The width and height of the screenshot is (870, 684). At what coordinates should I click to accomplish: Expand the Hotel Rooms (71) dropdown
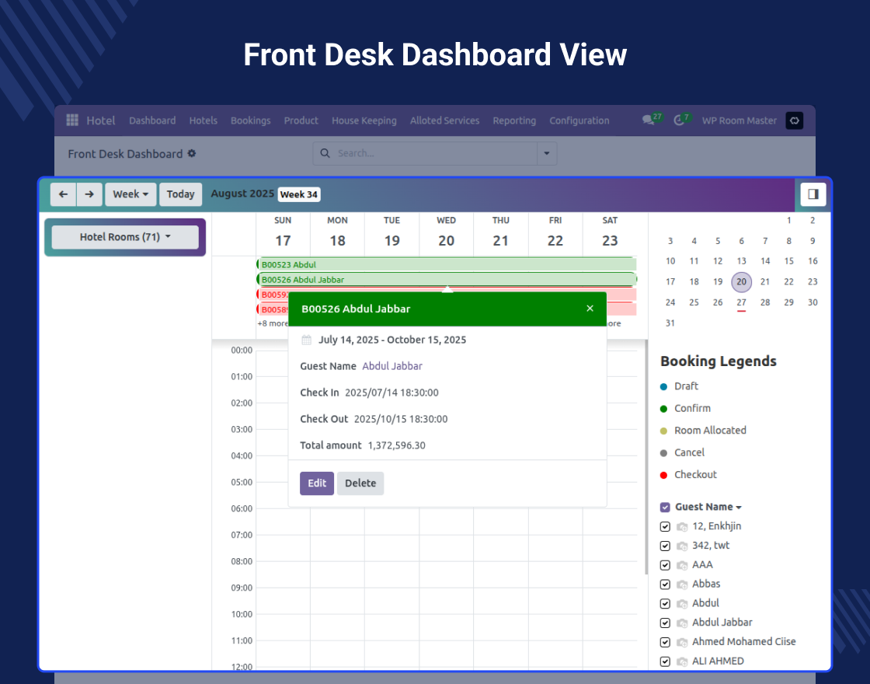(x=125, y=237)
